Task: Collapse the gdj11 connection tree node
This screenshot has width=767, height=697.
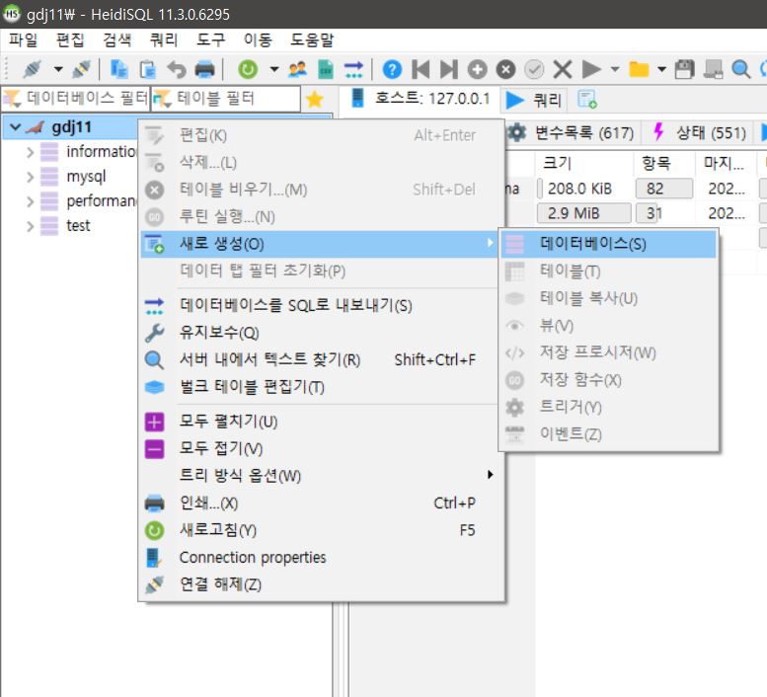Action: pos(15,127)
